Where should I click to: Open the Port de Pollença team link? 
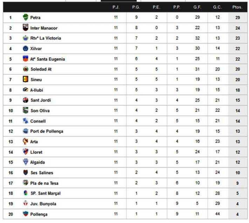[x=47, y=131]
